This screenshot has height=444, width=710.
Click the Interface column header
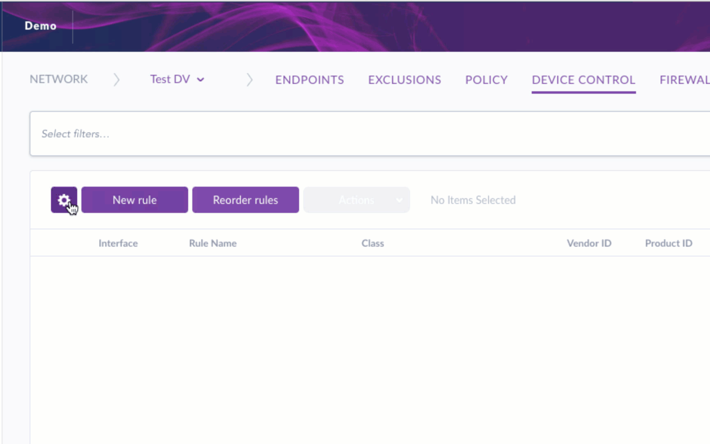tap(118, 243)
